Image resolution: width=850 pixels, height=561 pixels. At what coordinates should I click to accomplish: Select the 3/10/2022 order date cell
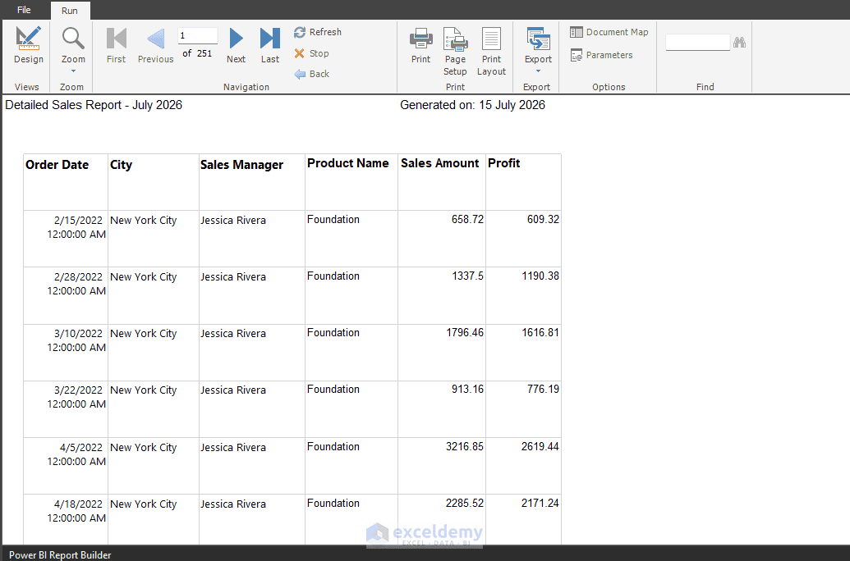pos(66,353)
